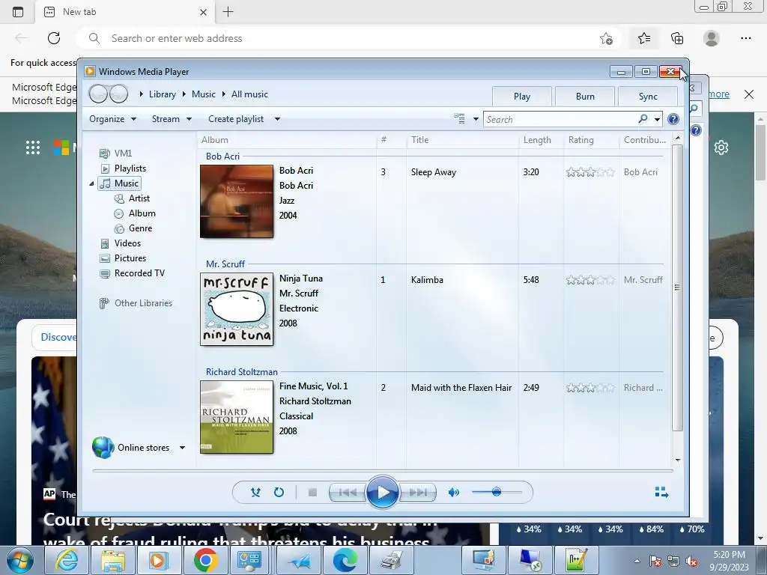The width and height of the screenshot is (767, 575).
Task: Select the Sleep Away track
Action: 434,172
